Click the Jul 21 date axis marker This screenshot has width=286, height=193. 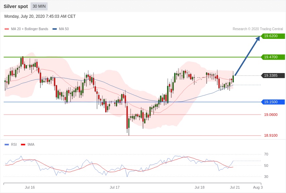pyautogui.click(x=235, y=187)
